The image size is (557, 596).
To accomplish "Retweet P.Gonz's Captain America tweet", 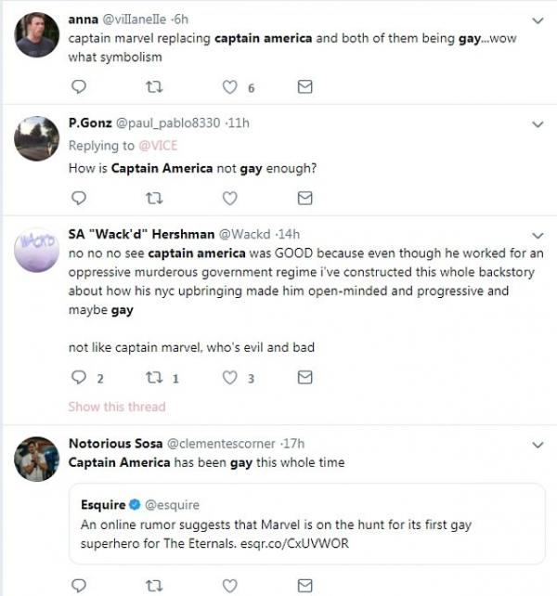I will point(154,199).
